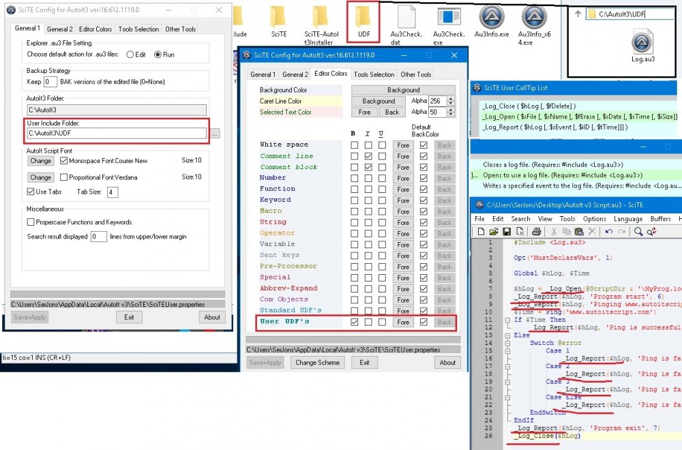Click the Copy icon in SciTE toolbar
Image resolution: width=682 pixels, height=450 pixels.
[566, 232]
